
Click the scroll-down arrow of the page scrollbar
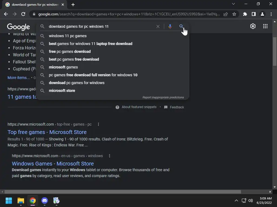[275, 187]
